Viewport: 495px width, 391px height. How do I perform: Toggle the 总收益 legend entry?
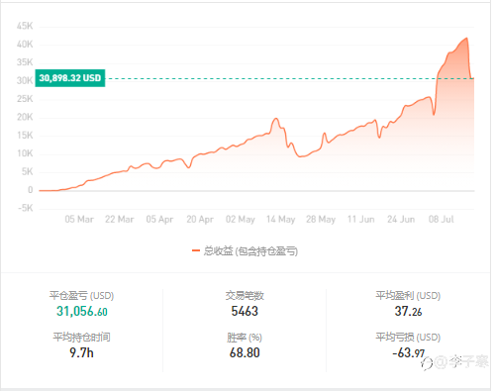click(x=245, y=251)
